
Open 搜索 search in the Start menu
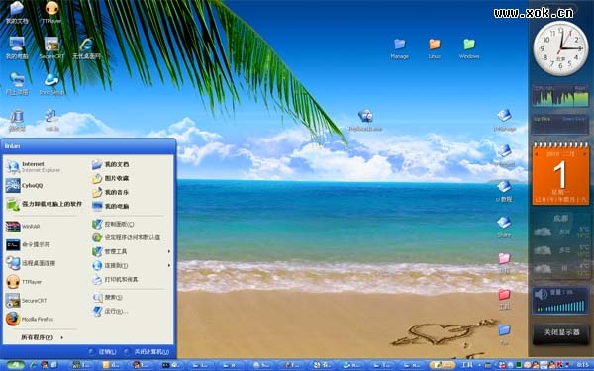tap(108, 297)
